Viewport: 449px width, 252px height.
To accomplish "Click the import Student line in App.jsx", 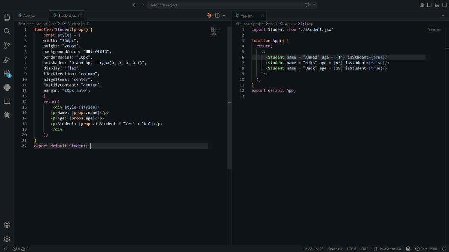I will (x=293, y=29).
